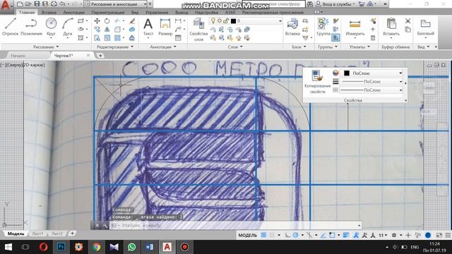Open the annotation scale 1:1 dropdown

383,235
